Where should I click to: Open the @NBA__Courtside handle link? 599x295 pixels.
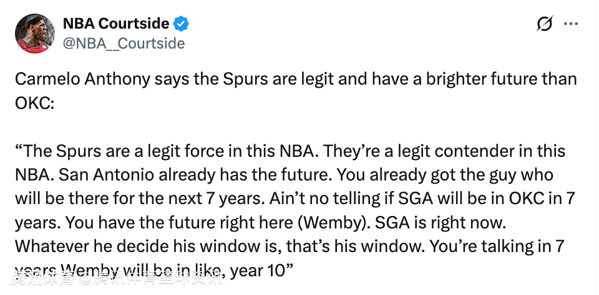tap(124, 43)
